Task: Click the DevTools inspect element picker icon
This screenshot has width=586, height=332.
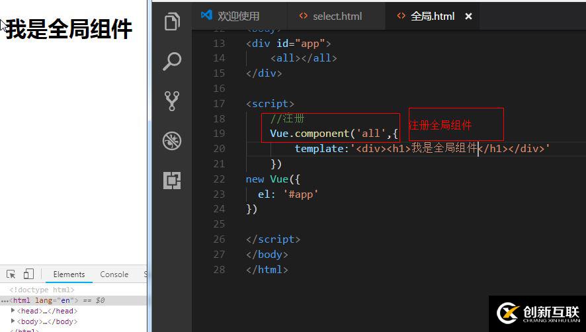Action: tap(11, 274)
